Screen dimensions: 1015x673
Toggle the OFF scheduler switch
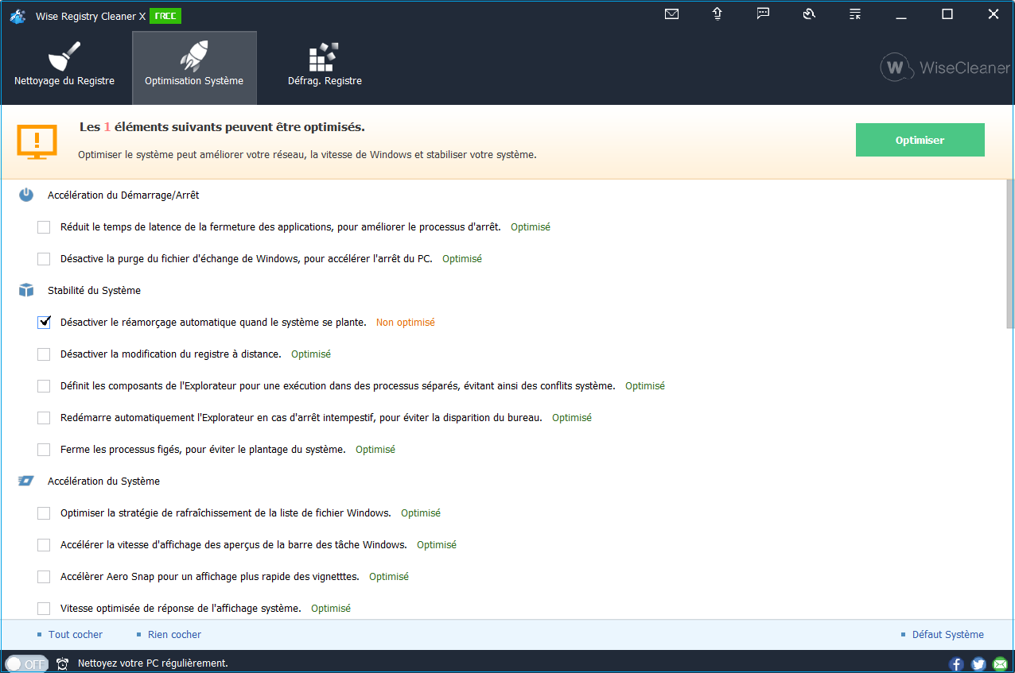click(x=27, y=663)
